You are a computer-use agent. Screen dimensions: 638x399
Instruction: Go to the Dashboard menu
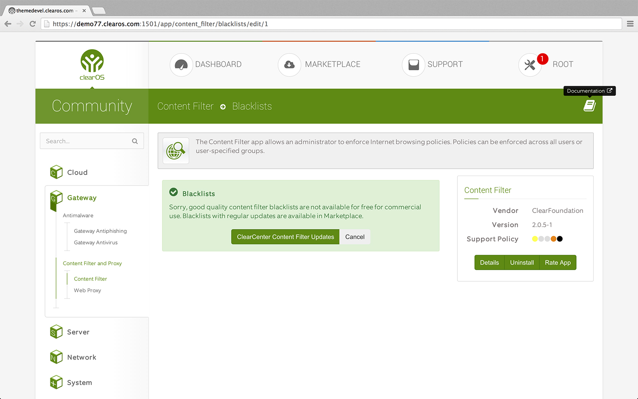click(219, 65)
